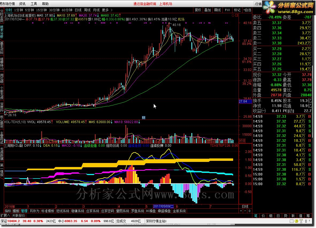Image resolution: width=316 pixels, height=228 pixels.
Task: Click the list window status bar icon
Action: point(292,221)
